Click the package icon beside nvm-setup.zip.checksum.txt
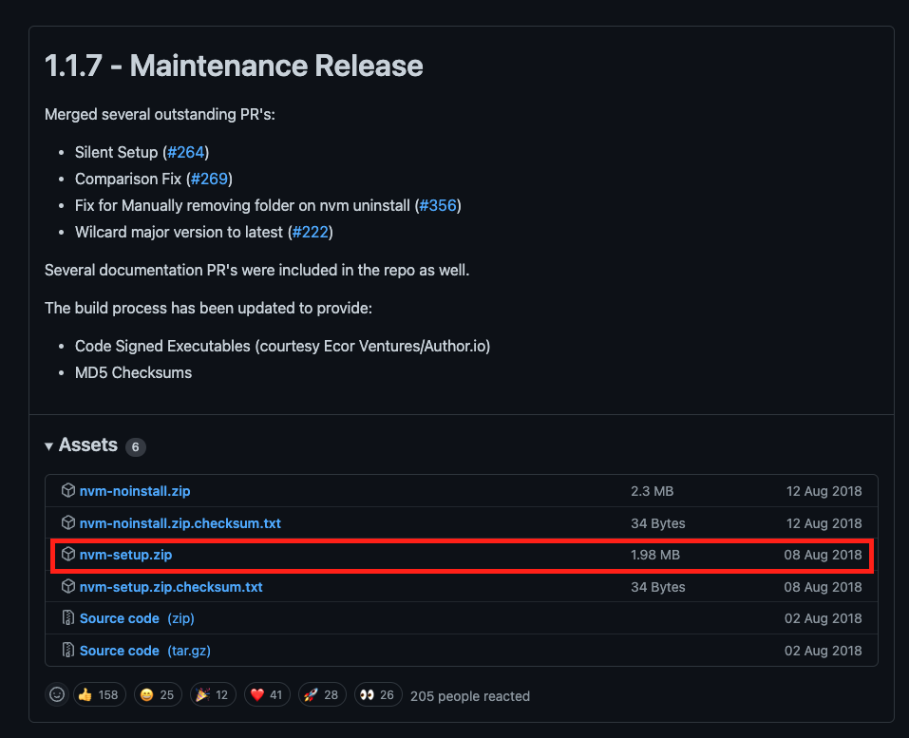 click(x=67, y=586)
